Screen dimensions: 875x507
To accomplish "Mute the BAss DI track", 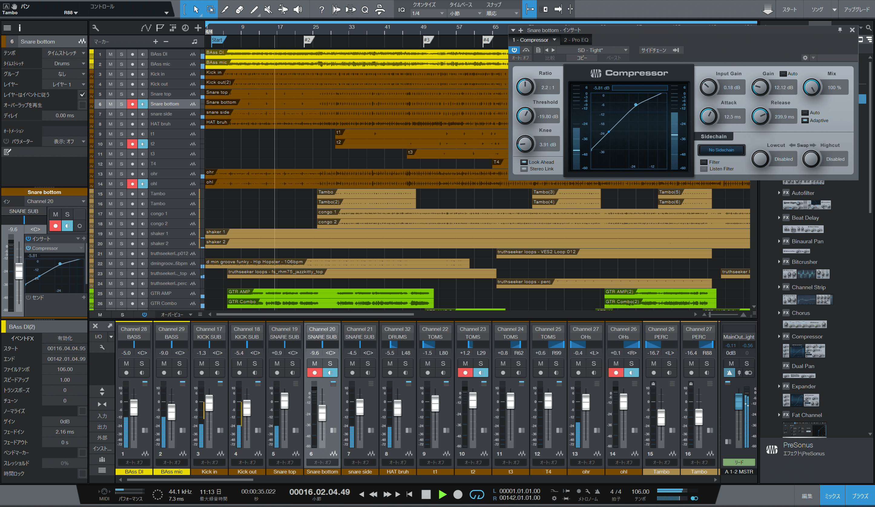I will 110,54.
